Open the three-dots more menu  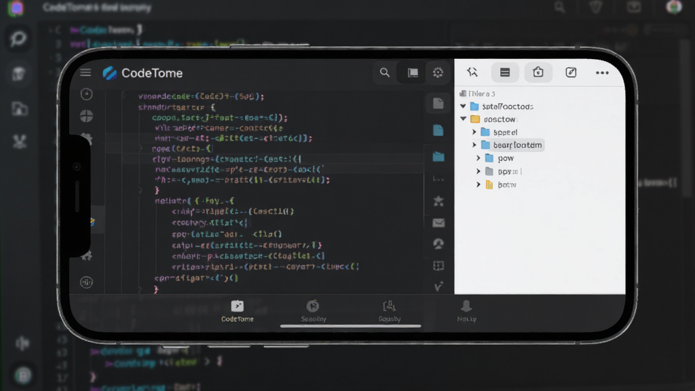coord(602,73)
